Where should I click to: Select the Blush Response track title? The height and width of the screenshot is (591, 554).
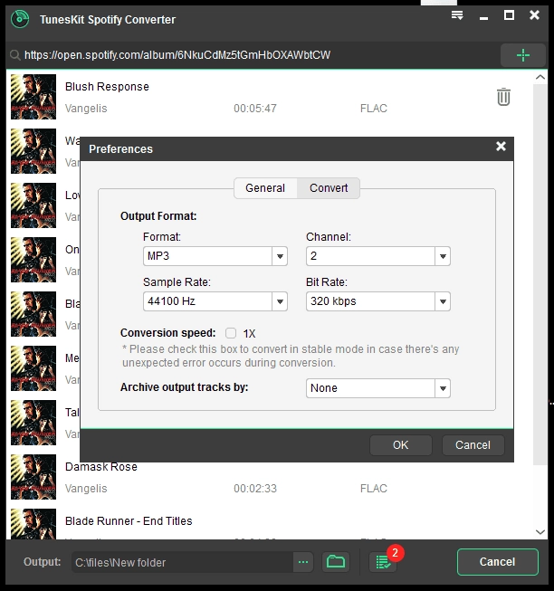click(x=107, y=87)
